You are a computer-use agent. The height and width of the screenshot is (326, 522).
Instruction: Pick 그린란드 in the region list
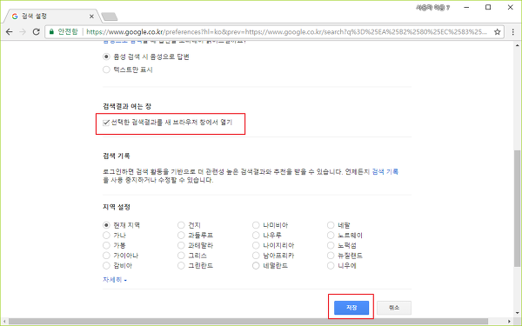point(181,266)
